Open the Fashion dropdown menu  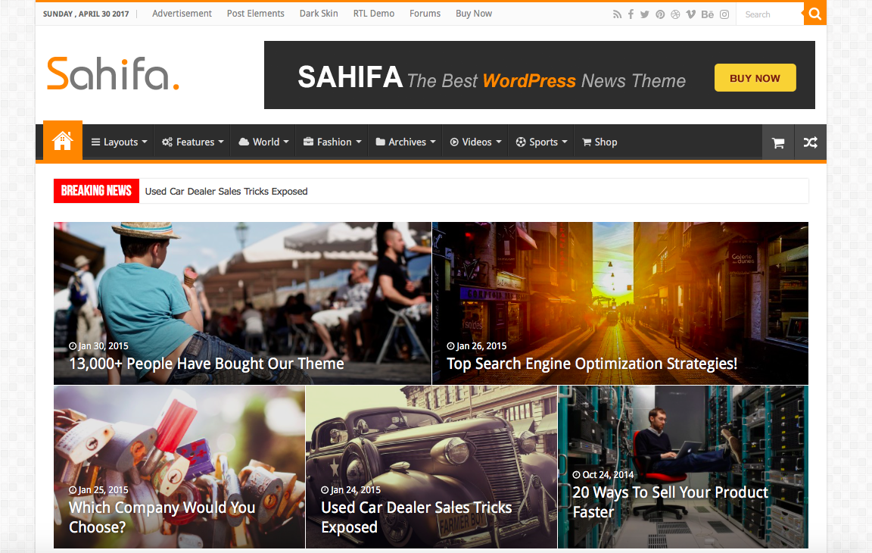[332, 142]
